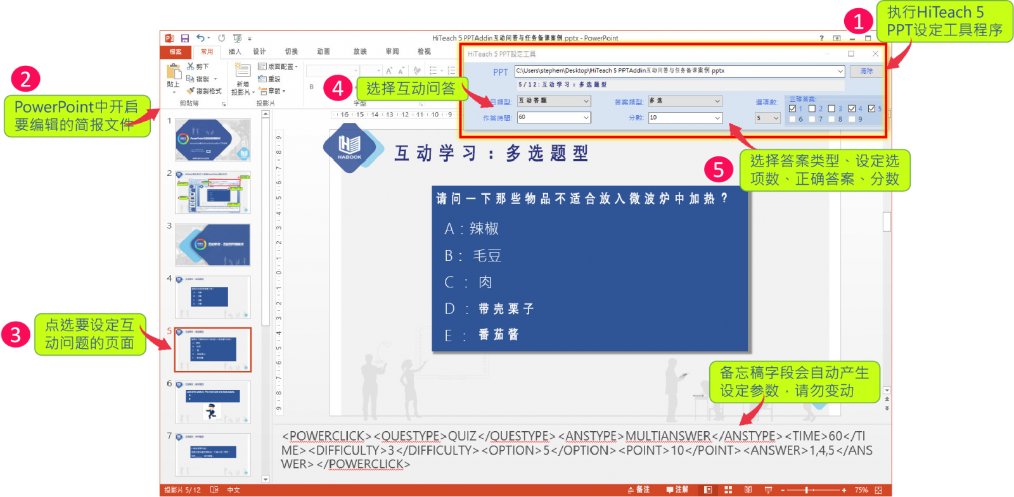Click the 备注 notes button in status bar

click(x=639, y=490)
